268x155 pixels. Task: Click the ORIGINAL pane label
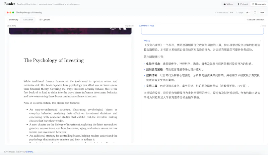point(11,26)
